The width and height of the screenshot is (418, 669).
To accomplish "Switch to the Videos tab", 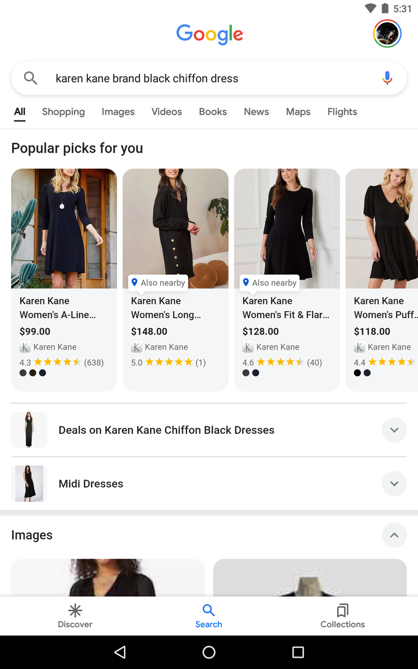I will (x=167, y=111).
